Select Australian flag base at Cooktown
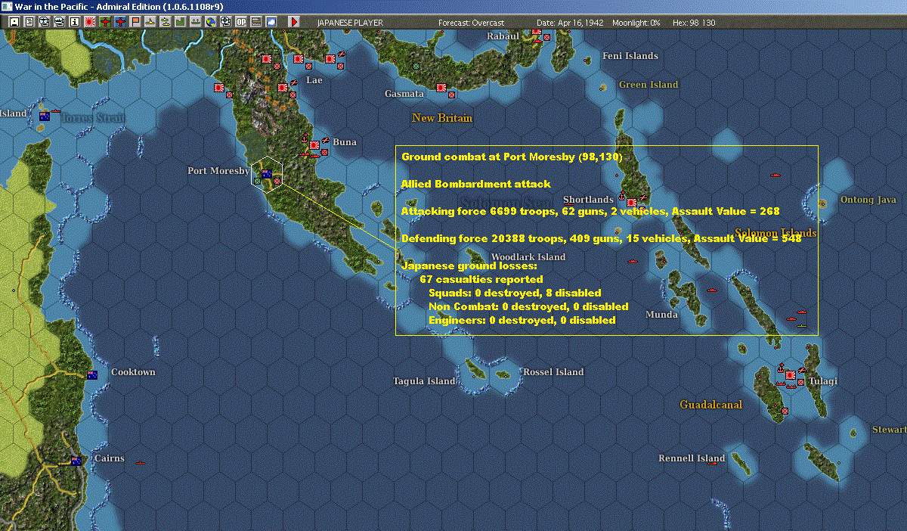The height and width of the screenshot is (531, 907). pos(92,375)
